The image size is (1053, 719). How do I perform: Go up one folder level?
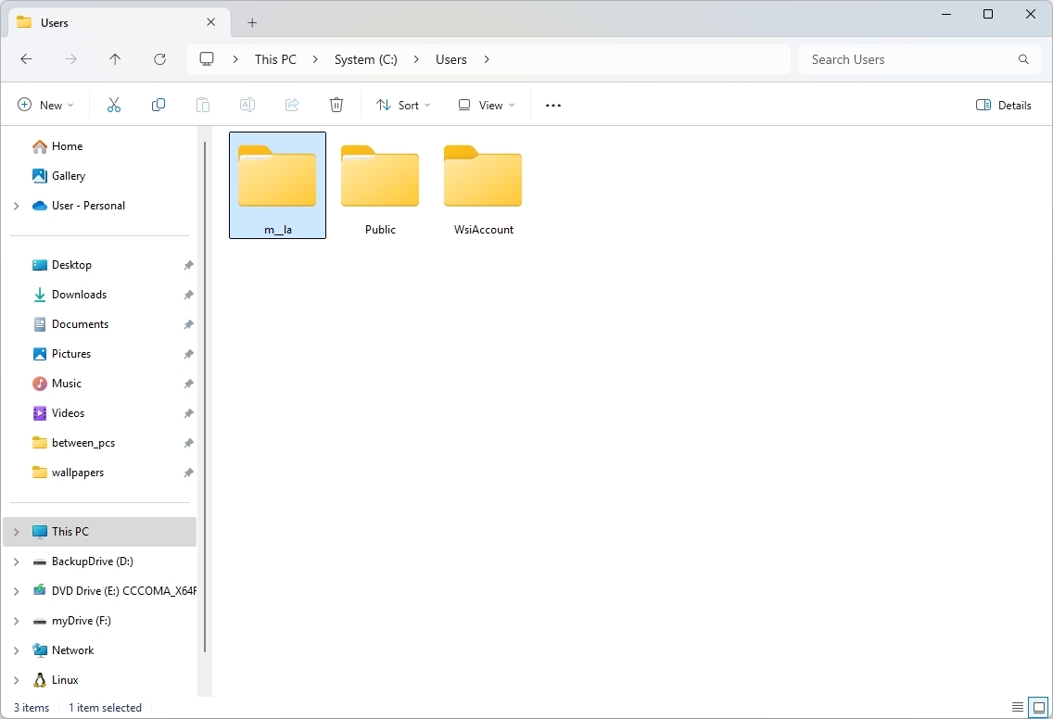coord(115,59)
